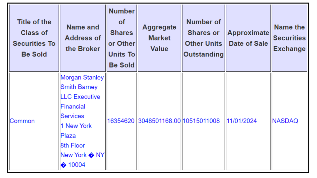Click the '8th Floor' address line

[x=72, y=145]
